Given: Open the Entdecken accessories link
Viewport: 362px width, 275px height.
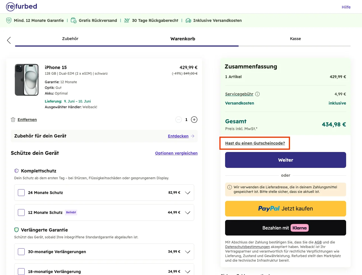Looking at the screenshot, I should click(178, 136).
